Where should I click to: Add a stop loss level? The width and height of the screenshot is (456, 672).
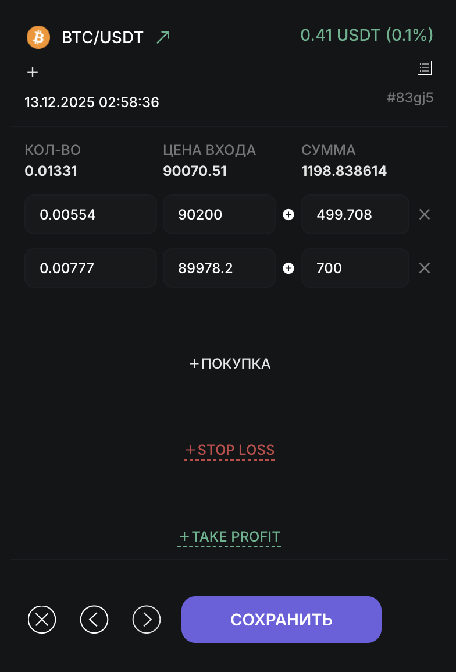click(x=230, y=450)
